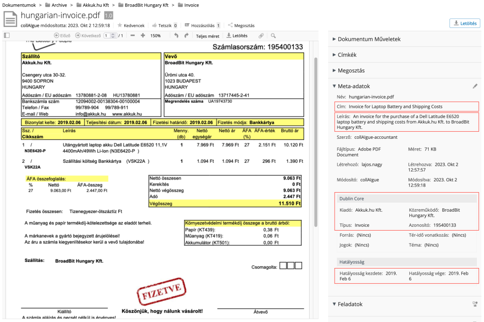
Task: Click the blue-outlined Letöltés download button
Action: [x=465, y=23]
